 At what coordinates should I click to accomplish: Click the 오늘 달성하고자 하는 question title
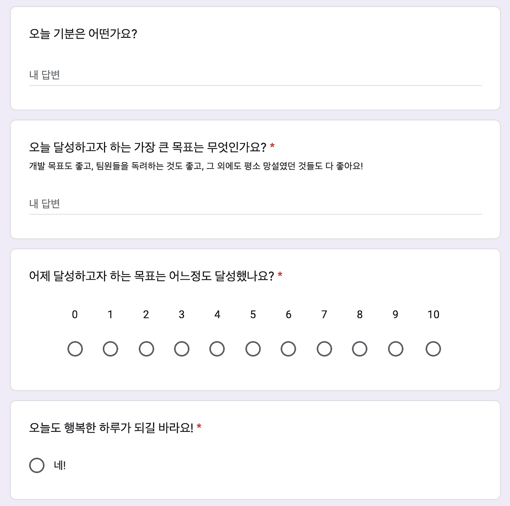[x=147, y=146]
